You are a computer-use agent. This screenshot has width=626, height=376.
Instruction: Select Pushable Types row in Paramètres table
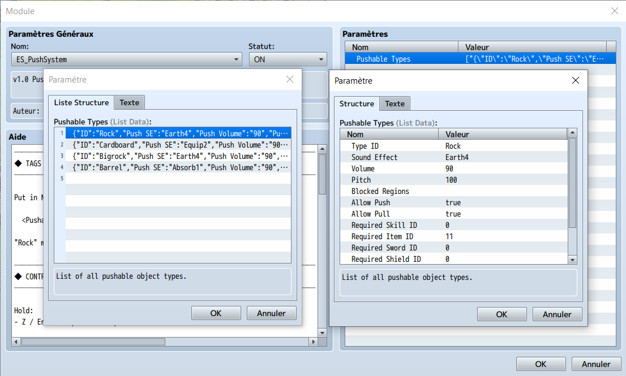pyautogui.click(x=481, y=59)
